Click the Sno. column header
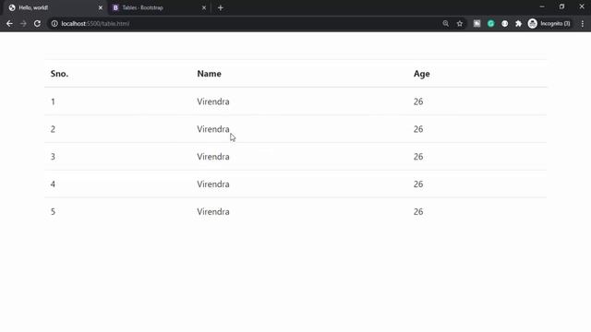Image resolution: width=591 pixels, height=332 pixels. click(59, 74)
